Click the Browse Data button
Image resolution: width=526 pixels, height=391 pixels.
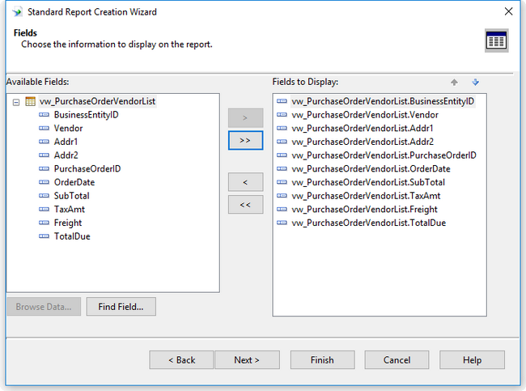(x=44, y=307)
